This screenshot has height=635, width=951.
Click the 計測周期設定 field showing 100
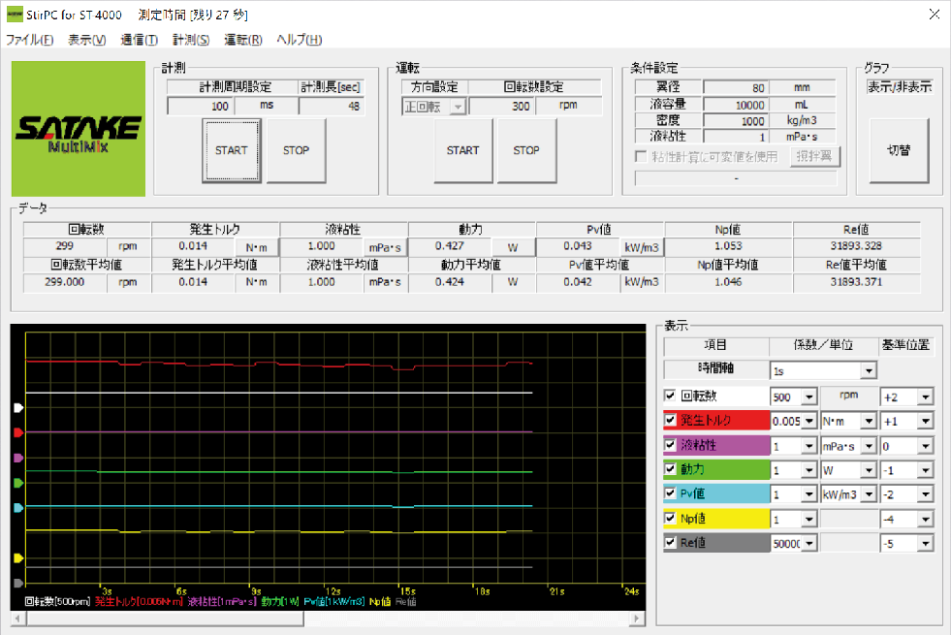click(x=200, y=106)
